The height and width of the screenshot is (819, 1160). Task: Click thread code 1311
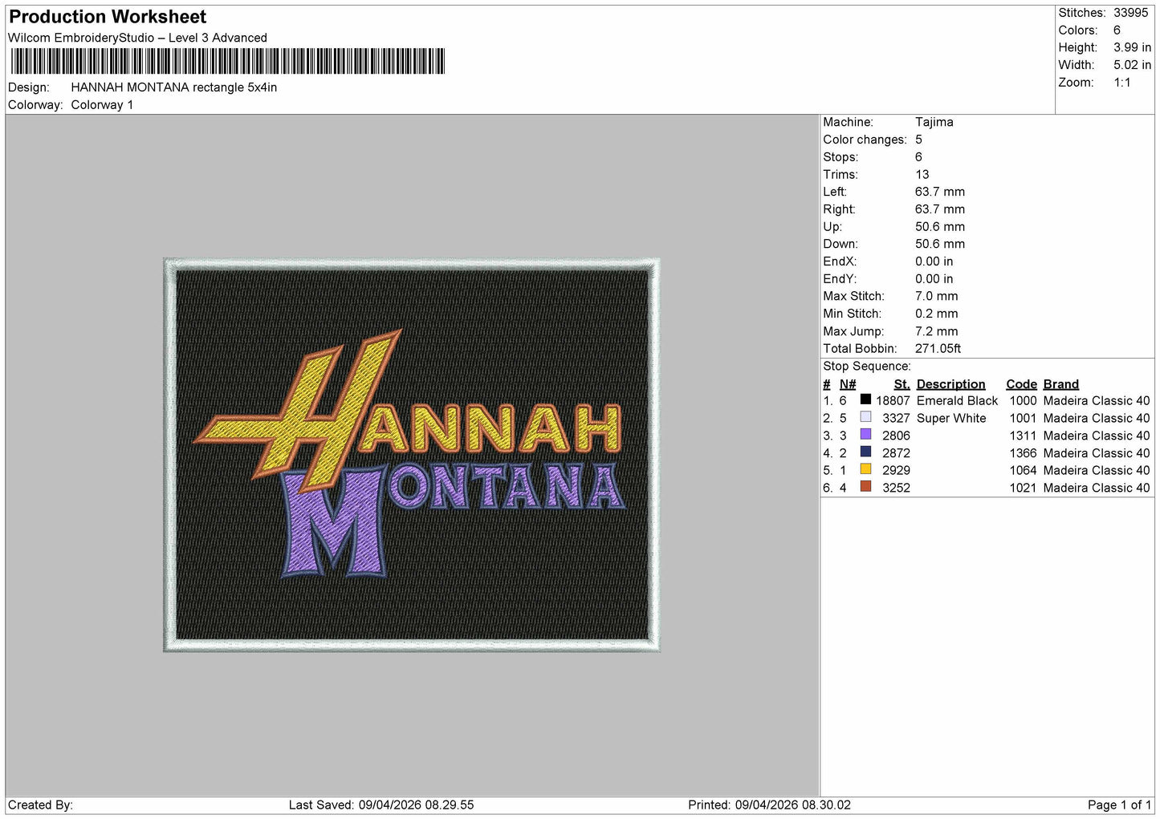(x=1023, y=436)
